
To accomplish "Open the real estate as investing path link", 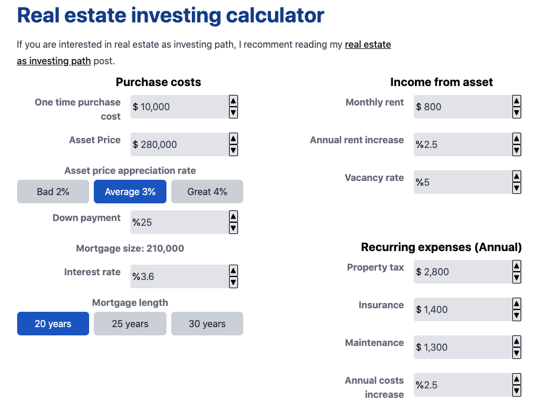I will click(x=368, y=44).
